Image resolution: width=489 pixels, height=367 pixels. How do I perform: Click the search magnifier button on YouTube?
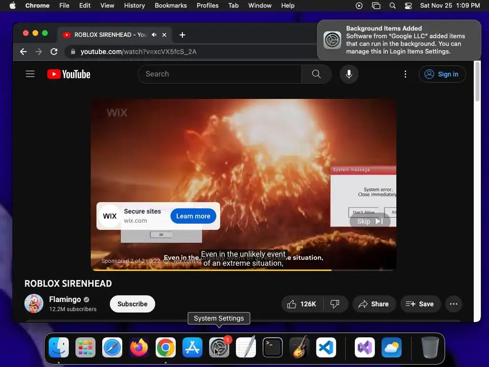(316, 74)
